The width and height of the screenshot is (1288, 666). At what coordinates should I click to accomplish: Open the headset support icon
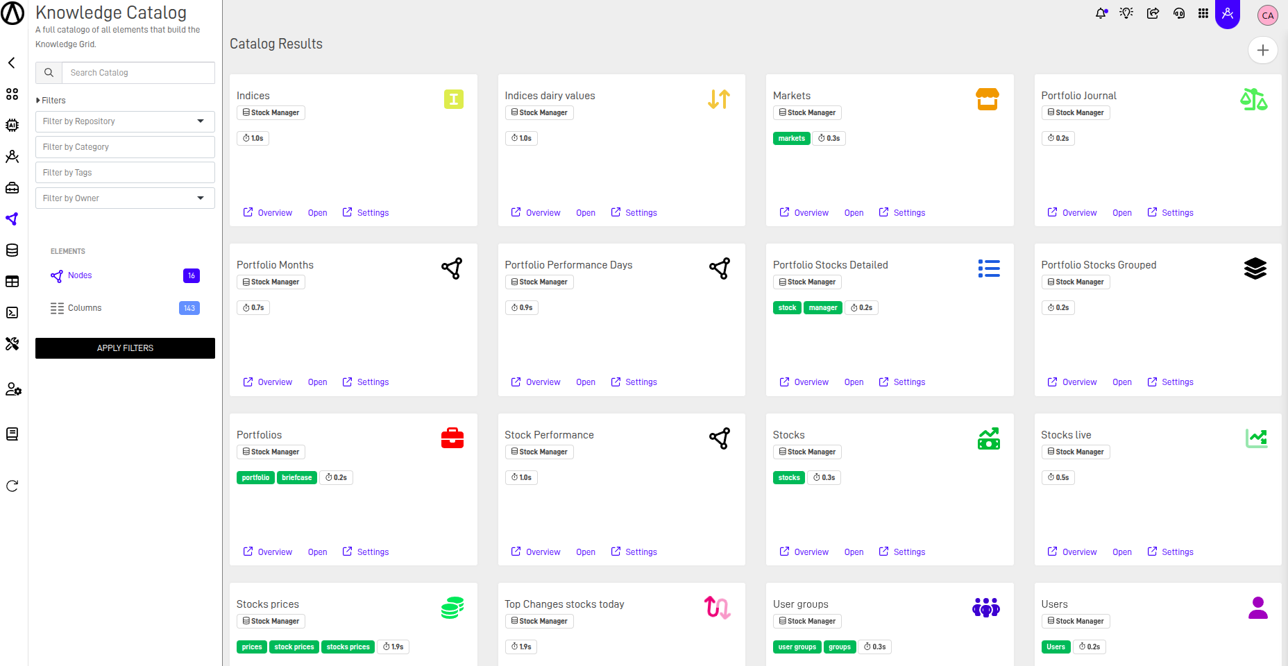coord(1179,13)
